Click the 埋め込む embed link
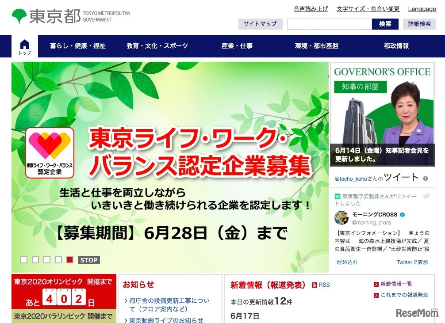The image size is (445, 323). click(x=347, y=262)
